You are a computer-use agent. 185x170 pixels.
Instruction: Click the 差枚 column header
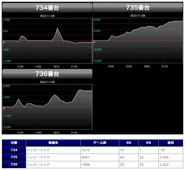point(171,143)
